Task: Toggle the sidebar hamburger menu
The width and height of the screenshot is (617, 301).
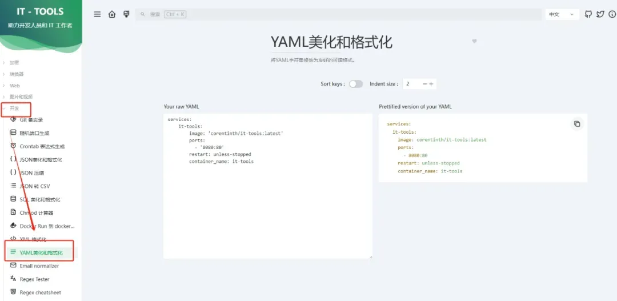Action: (x=97, y=14)
